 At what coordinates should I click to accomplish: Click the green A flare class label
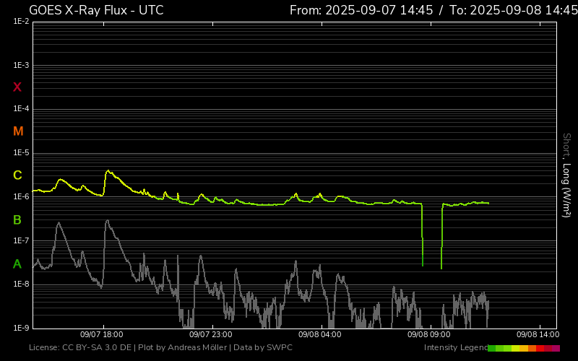pyautogui.click(x=17, y=264)
